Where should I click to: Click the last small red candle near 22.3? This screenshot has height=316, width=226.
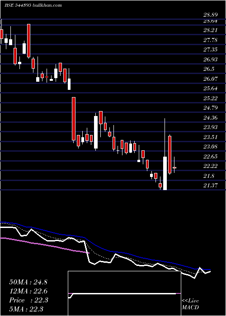[174, 167]
